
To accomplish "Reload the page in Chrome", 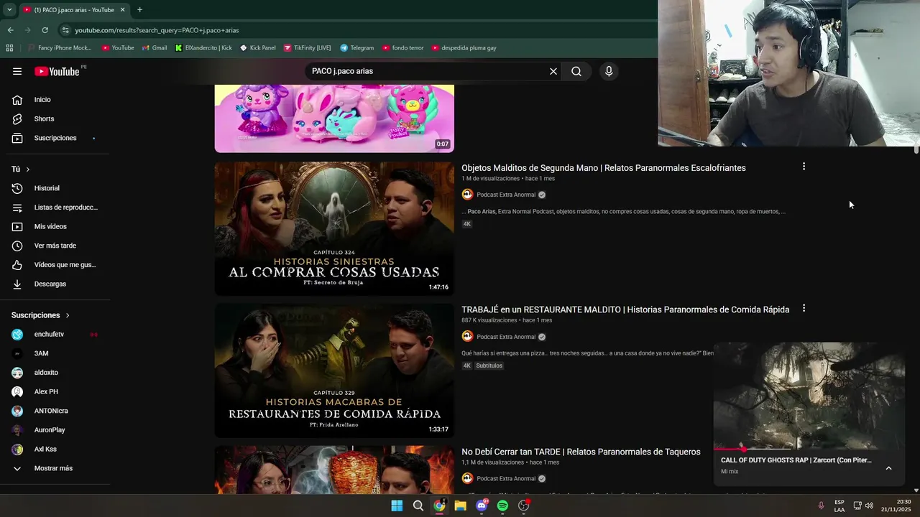I will [x=45, y=30].
